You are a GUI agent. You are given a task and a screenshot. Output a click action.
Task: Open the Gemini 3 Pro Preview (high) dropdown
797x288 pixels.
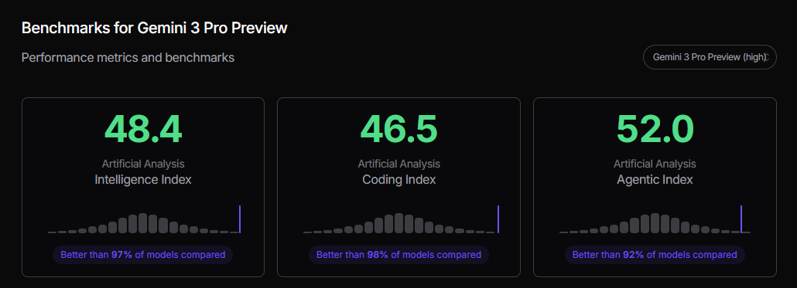pyautogui.click(x=710, y=57)
